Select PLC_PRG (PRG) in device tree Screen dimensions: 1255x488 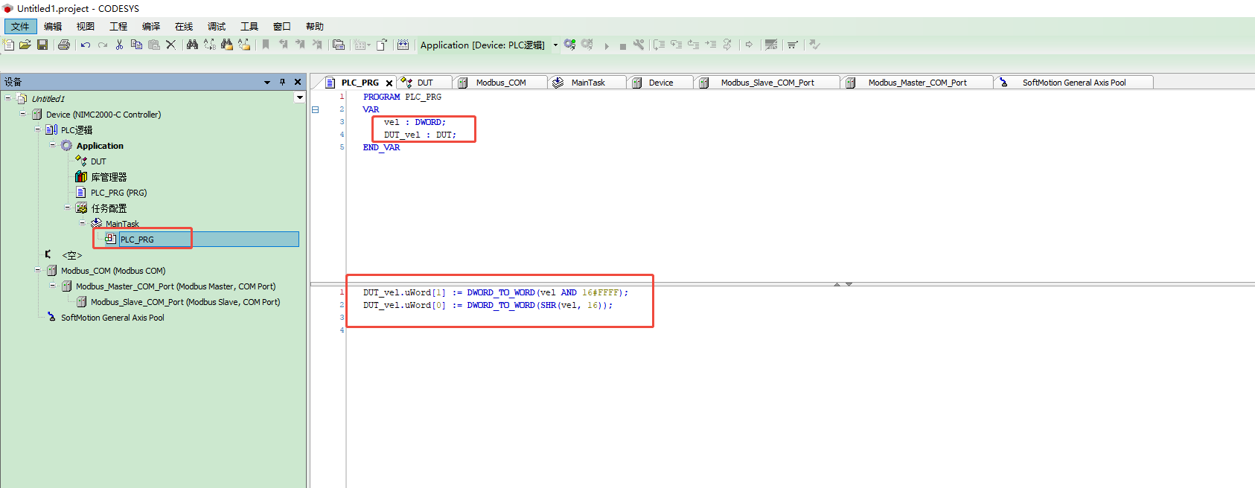(118, 193)
